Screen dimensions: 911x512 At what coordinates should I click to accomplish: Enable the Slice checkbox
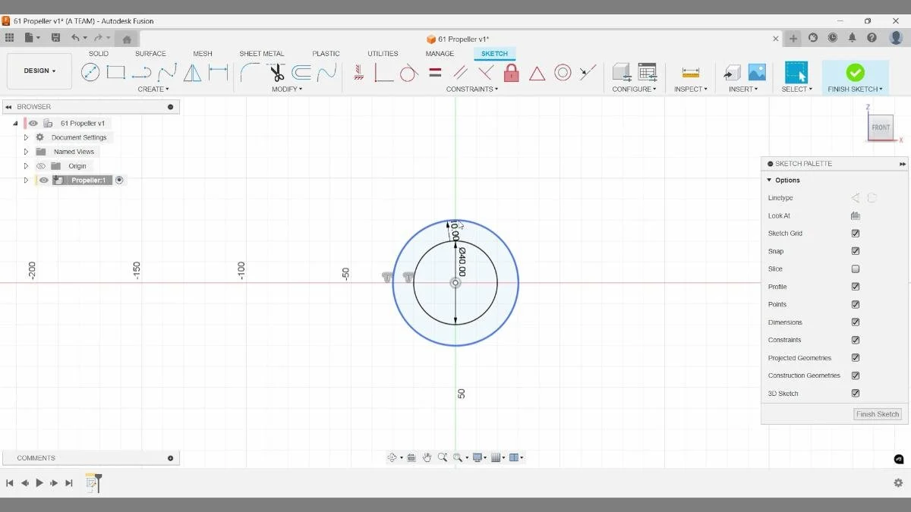click(855, 269)
